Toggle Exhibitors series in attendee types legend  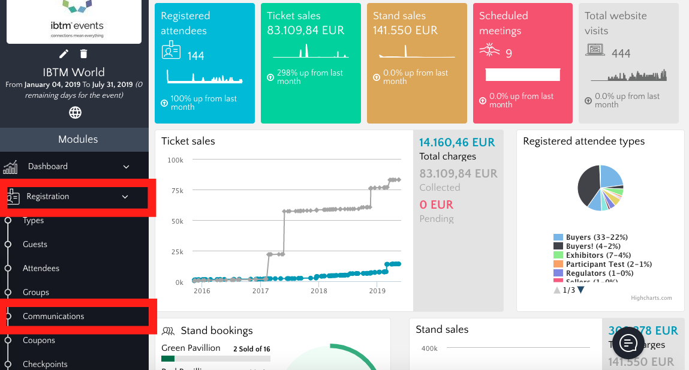584,255
